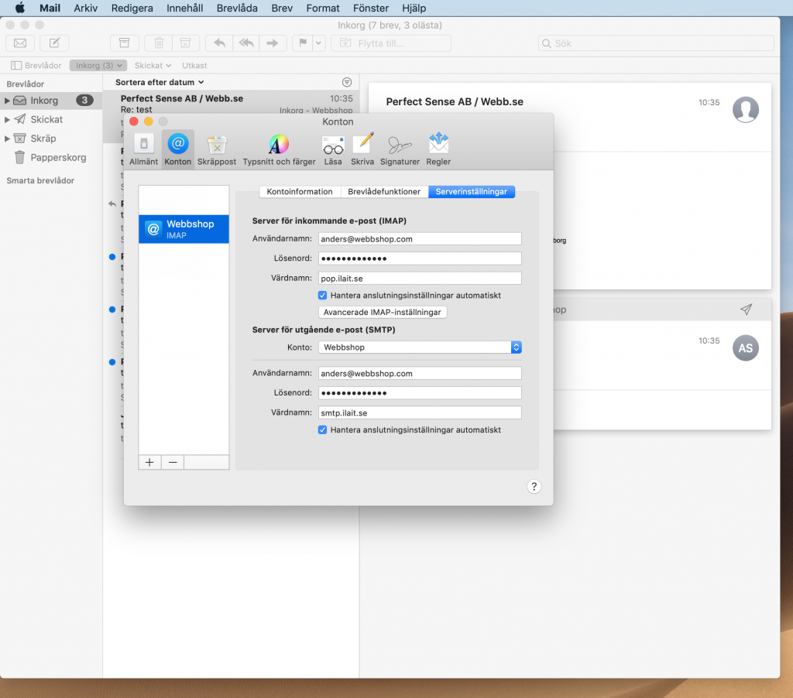Click the delete trash toolbar icon

coord(159,43)
